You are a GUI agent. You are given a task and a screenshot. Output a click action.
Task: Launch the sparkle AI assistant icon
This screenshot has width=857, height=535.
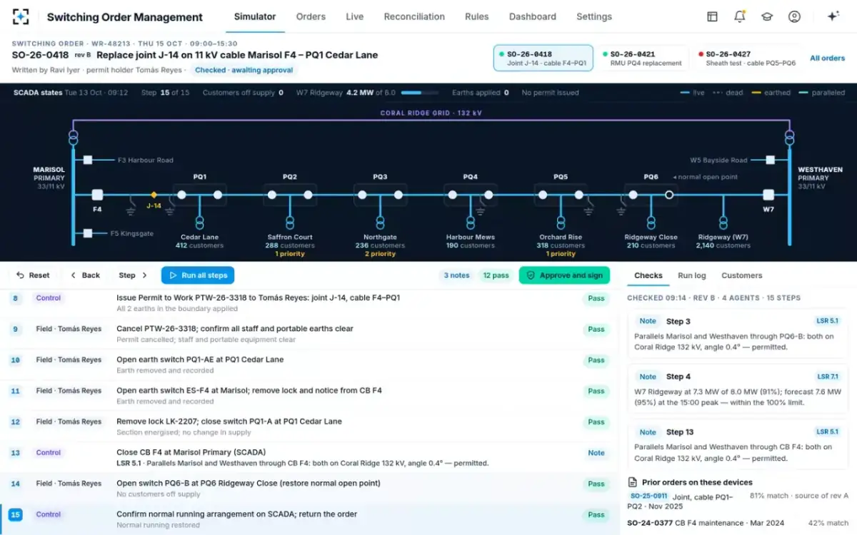tap(833, 16)
